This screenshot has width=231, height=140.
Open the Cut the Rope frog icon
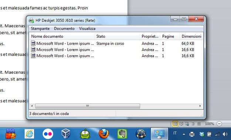pos(85,134)
